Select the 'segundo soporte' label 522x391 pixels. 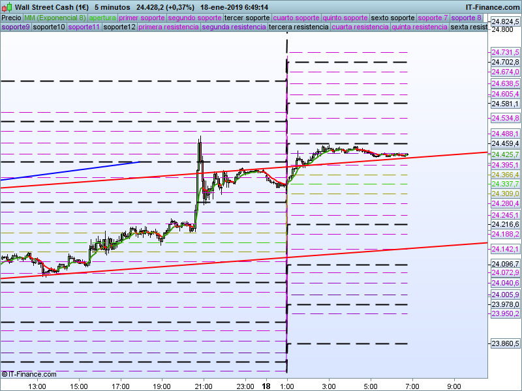point(194,18)
